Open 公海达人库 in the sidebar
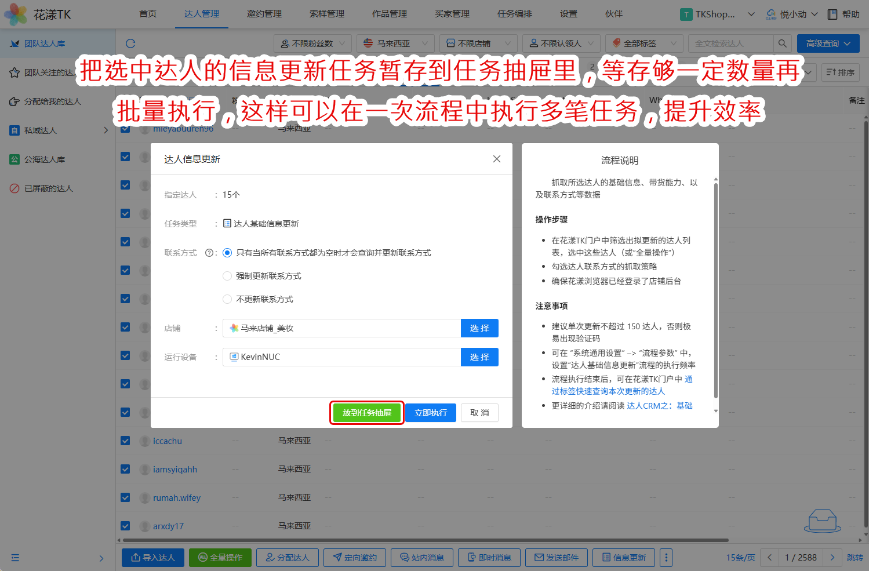869x571 pixels. point(45,159)
